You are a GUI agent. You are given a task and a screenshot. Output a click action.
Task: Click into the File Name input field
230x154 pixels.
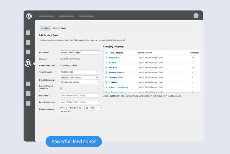pos(79,52)
